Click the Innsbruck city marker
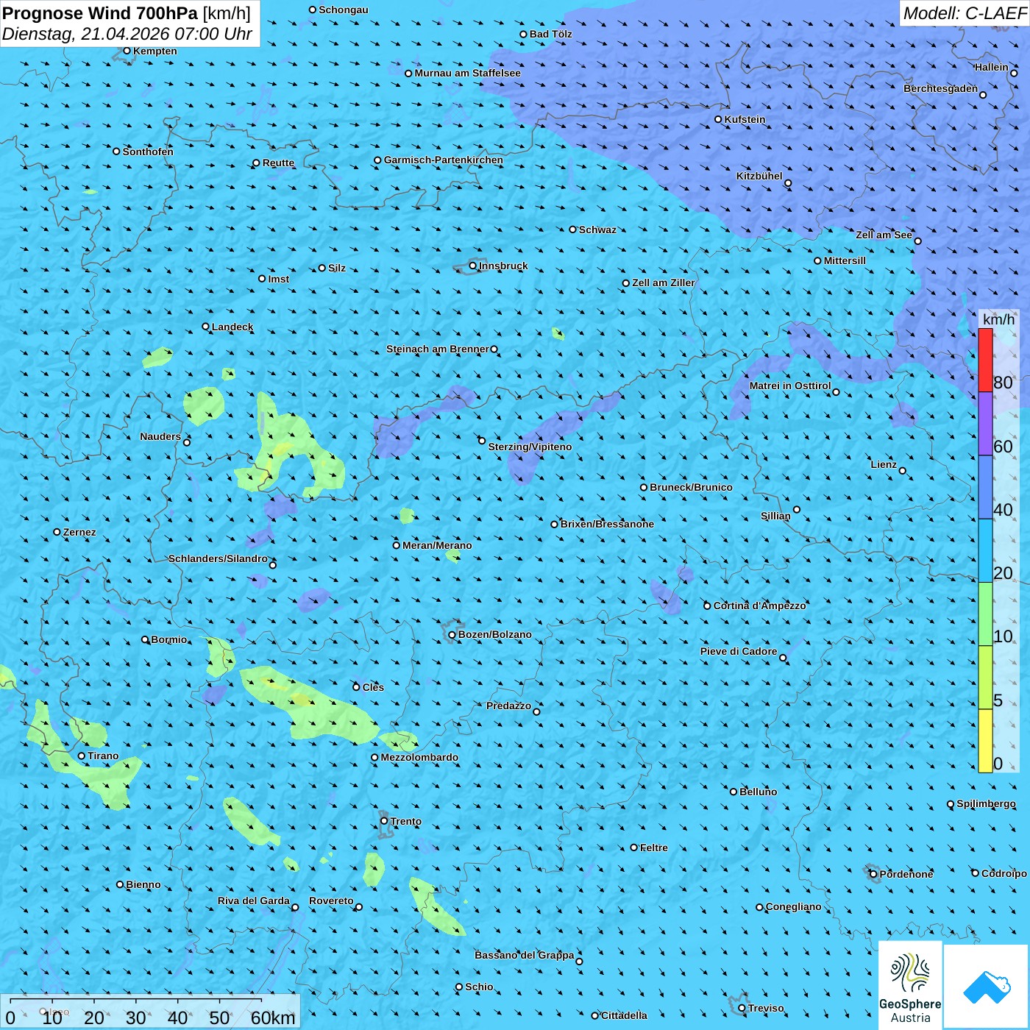The image size is (1030, 1030). (x=473, y=266)
